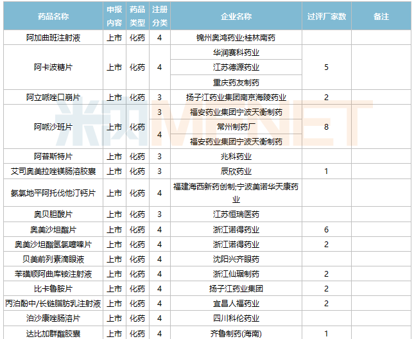The width and height of the screenshot is (414, 339).
Task: Select the 阿加曲班注射液 drug name cell
Action: (53, 37)
